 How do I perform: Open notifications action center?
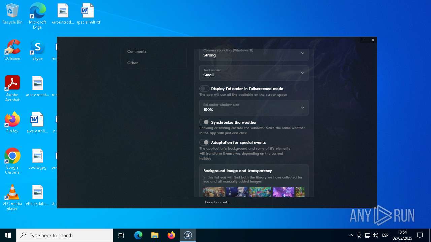click(420, 235)
